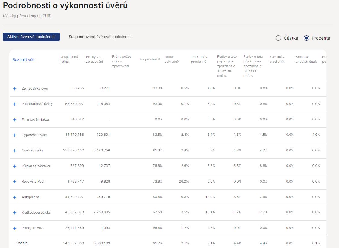The height and width of the screenshot is (248, 339).
Task: Click plus icon beside Hypoteční úvěry
Action: coord(15,135)
